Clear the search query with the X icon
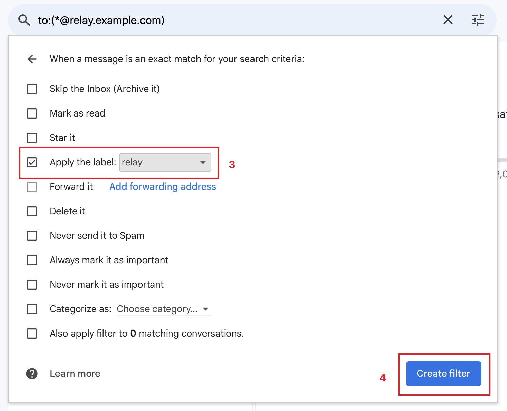507x411 pixels. point(448,20)
